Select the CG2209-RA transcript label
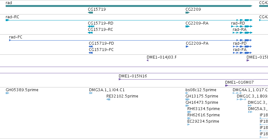 click(x=197, y=23)
